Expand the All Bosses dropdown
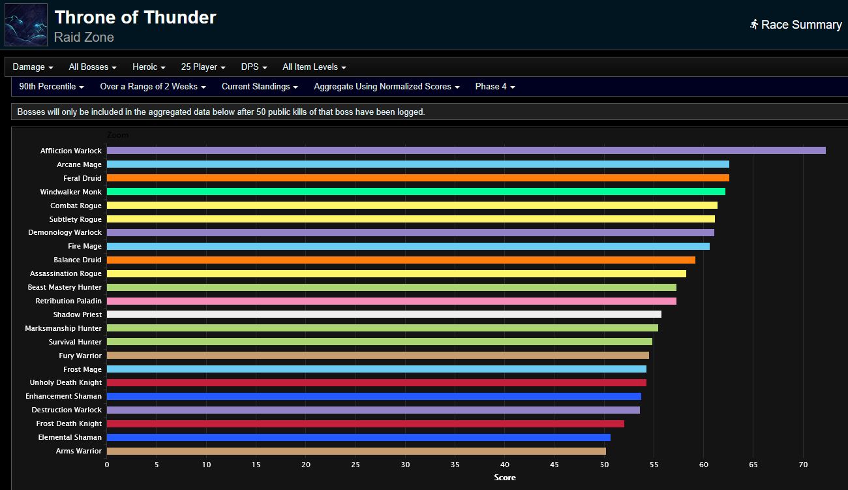The image size is (848, 490). (x=93, y=67)
